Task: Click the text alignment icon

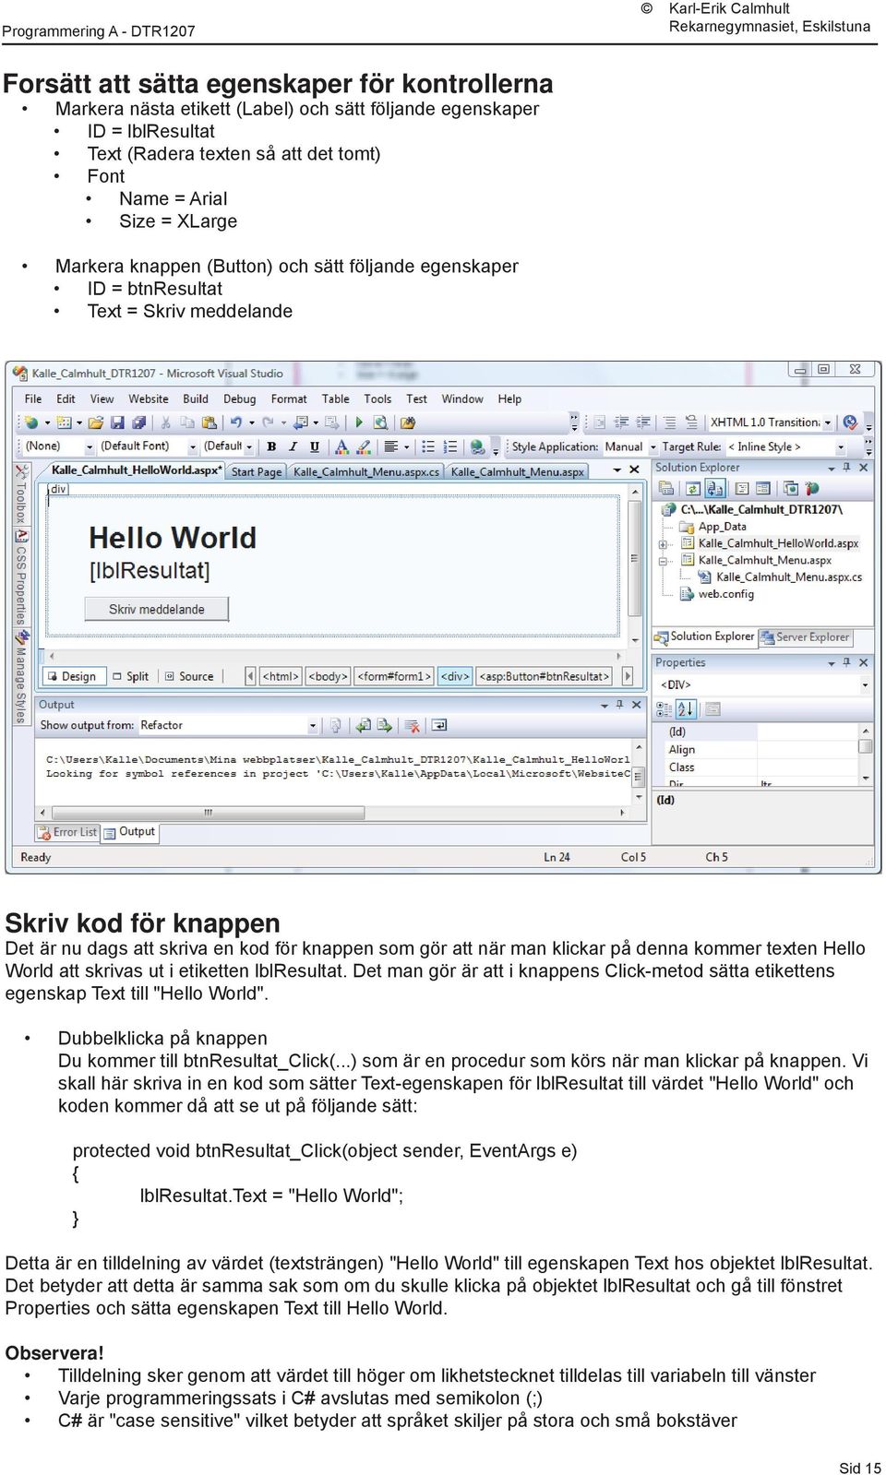Action: [391, 446]
